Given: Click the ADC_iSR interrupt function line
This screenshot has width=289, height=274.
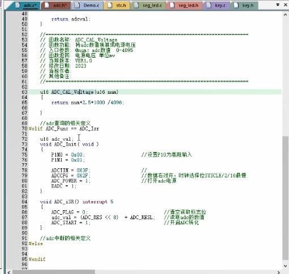Looking at the screenshot, I should pos(76,202).
